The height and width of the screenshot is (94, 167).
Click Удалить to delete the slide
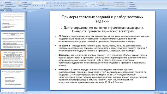pyautogui.click(x=25, y=7)
